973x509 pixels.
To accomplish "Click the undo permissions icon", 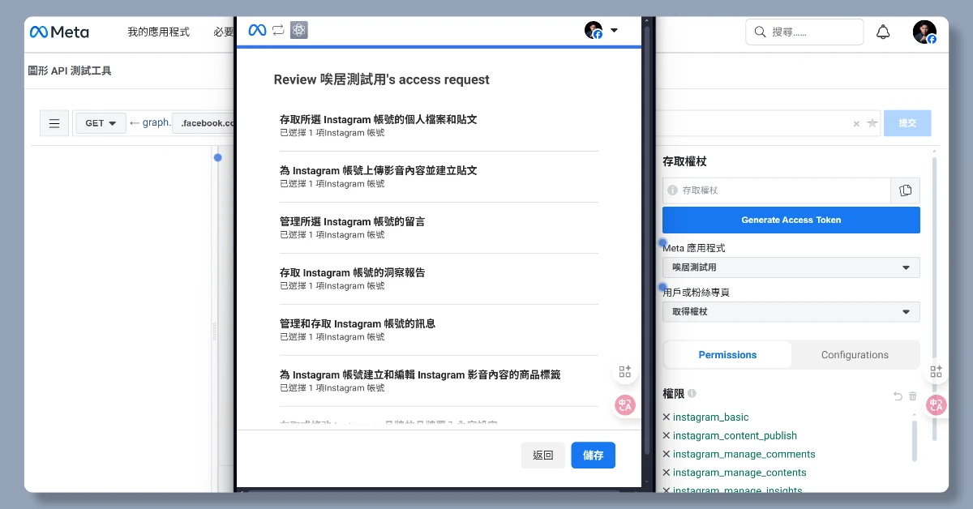I will [898, 396].
